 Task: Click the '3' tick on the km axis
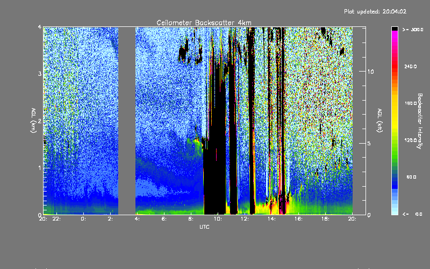tap(40, 74)
